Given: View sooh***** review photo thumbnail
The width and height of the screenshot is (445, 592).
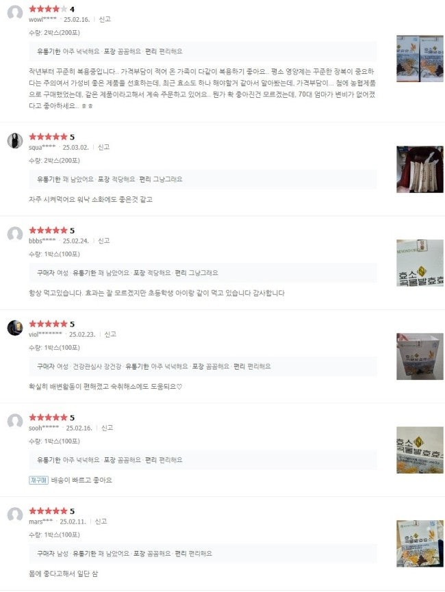Looking at the screenshot, I should coord(420,450).
